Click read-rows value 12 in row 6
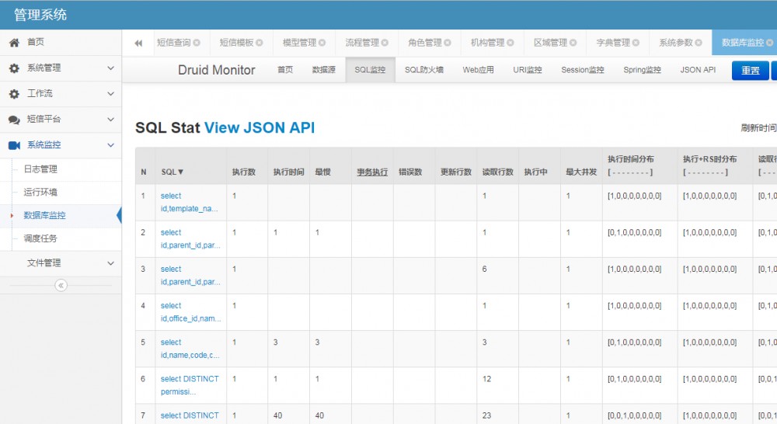The image size is (777, 424). tap(486, 379)
